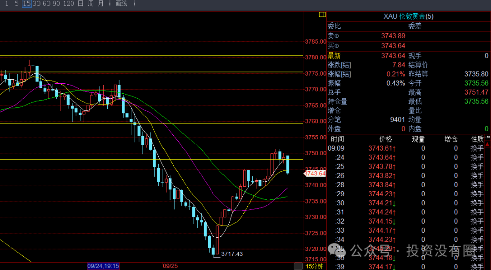Select the 09:09 tick row
Viewport: 491px width, 270px height.
(x=406, y=148)
